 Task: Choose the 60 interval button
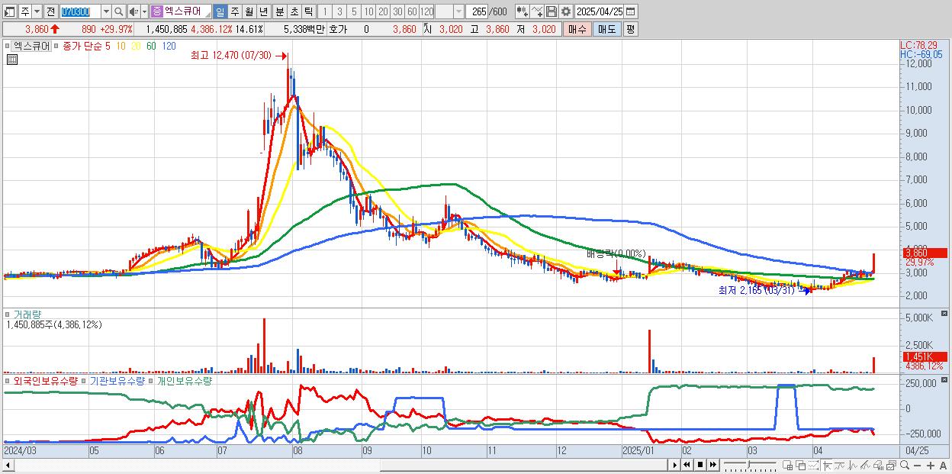(412, 12)
